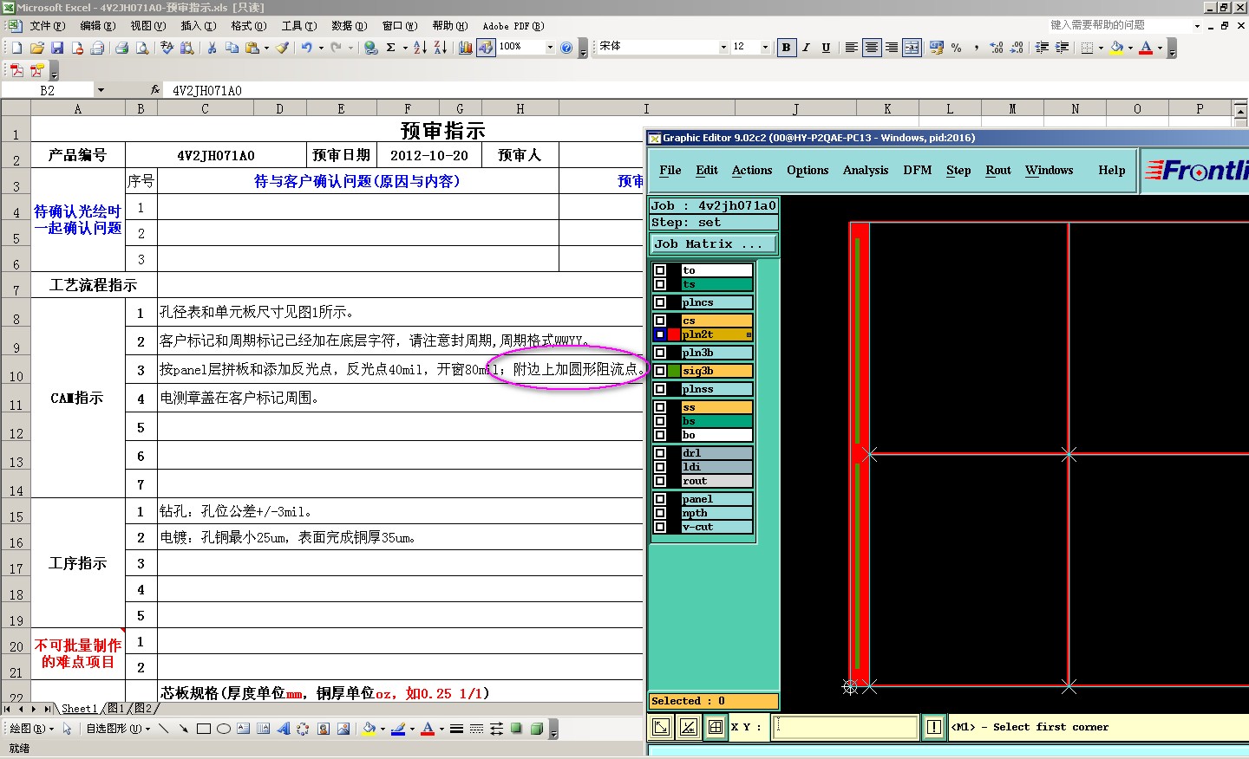Screen dimensions: 1249x759
Task: Expand the fill color dropdown arrow
Action: pos(1130,48)
